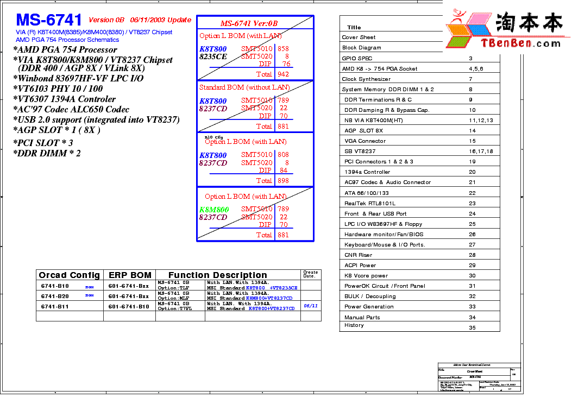Click the "Power Generation" index row

419,307
